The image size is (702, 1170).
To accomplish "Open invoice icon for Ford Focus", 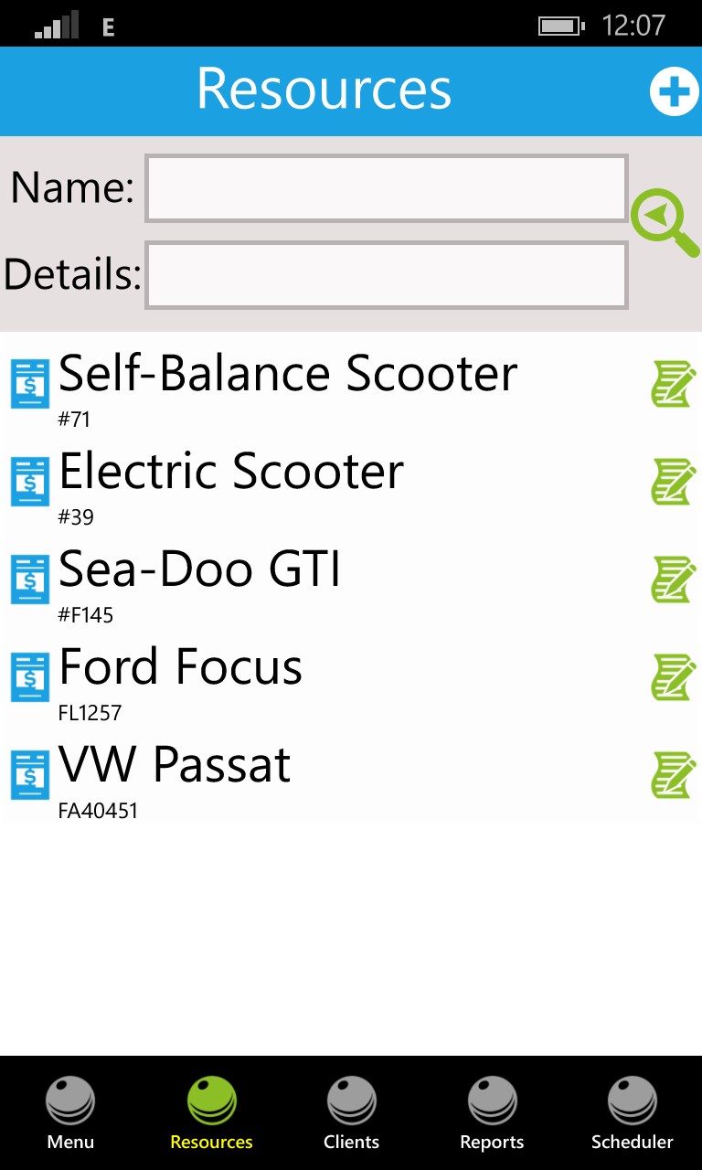I will [30, 677].
